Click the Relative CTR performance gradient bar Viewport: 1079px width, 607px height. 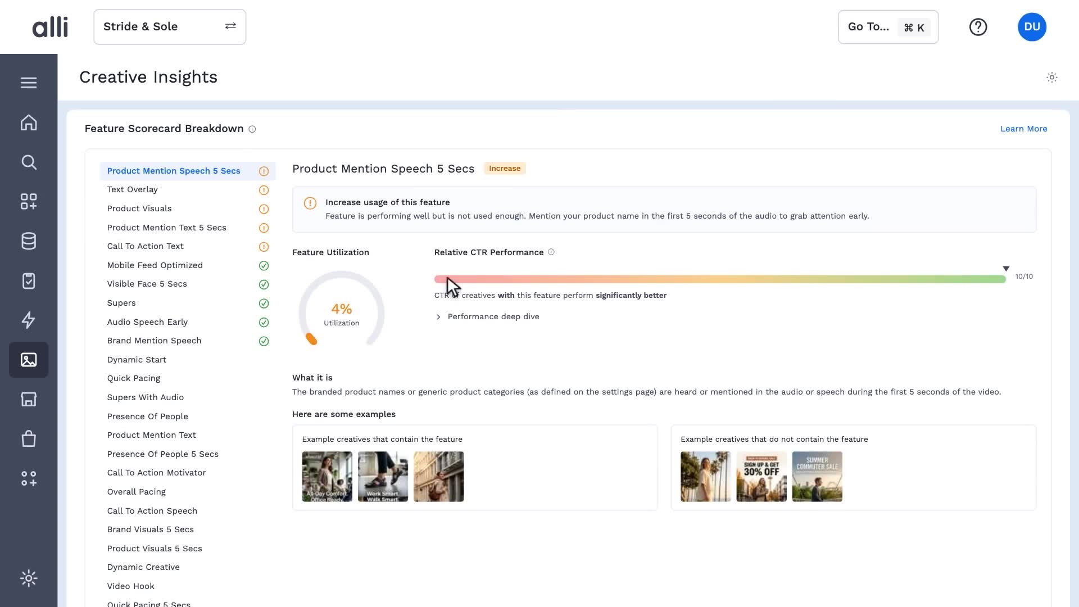[720, 279]
